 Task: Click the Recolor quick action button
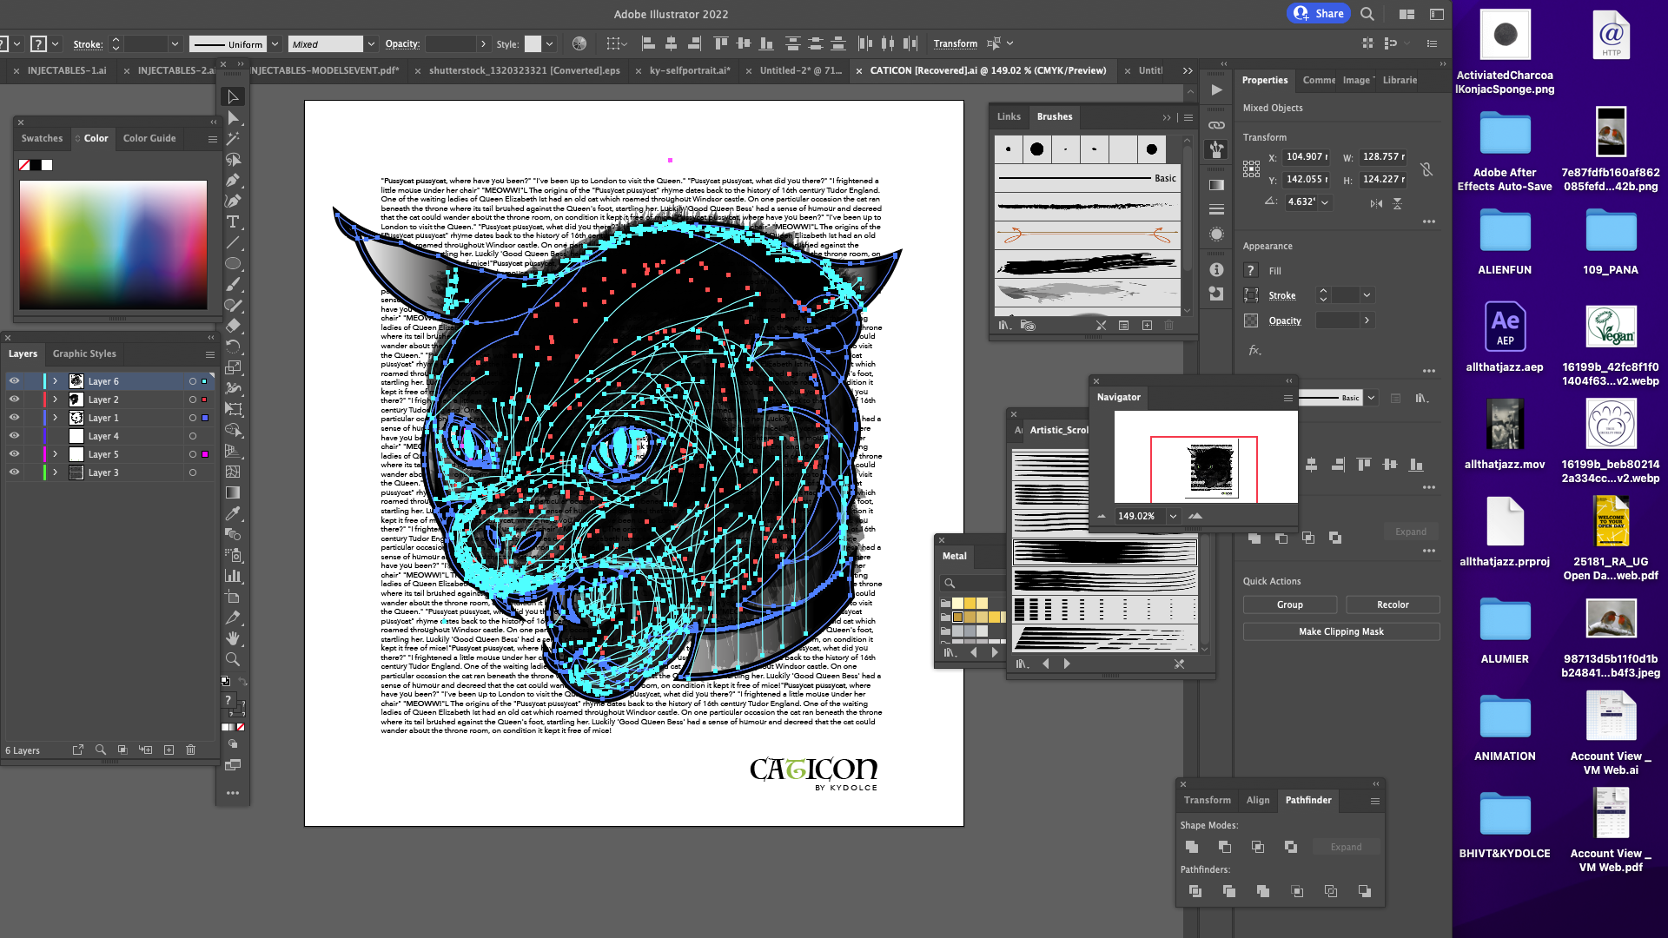[x=1393, y=604]
